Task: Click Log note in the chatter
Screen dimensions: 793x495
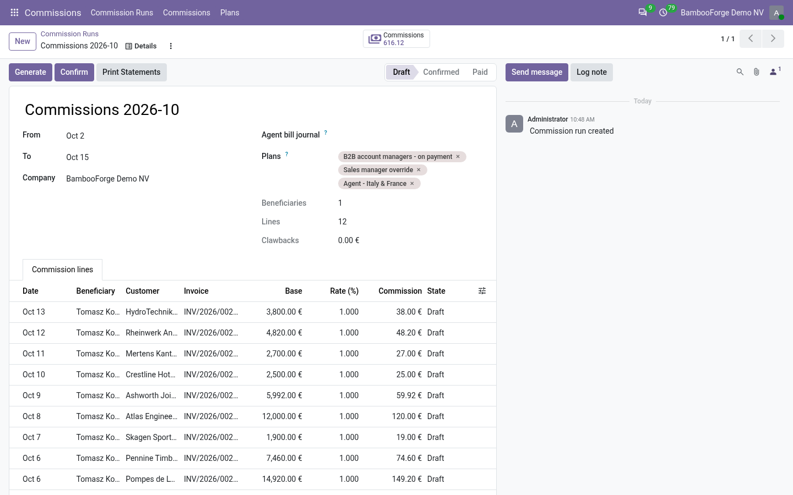Action: [591, 72]
